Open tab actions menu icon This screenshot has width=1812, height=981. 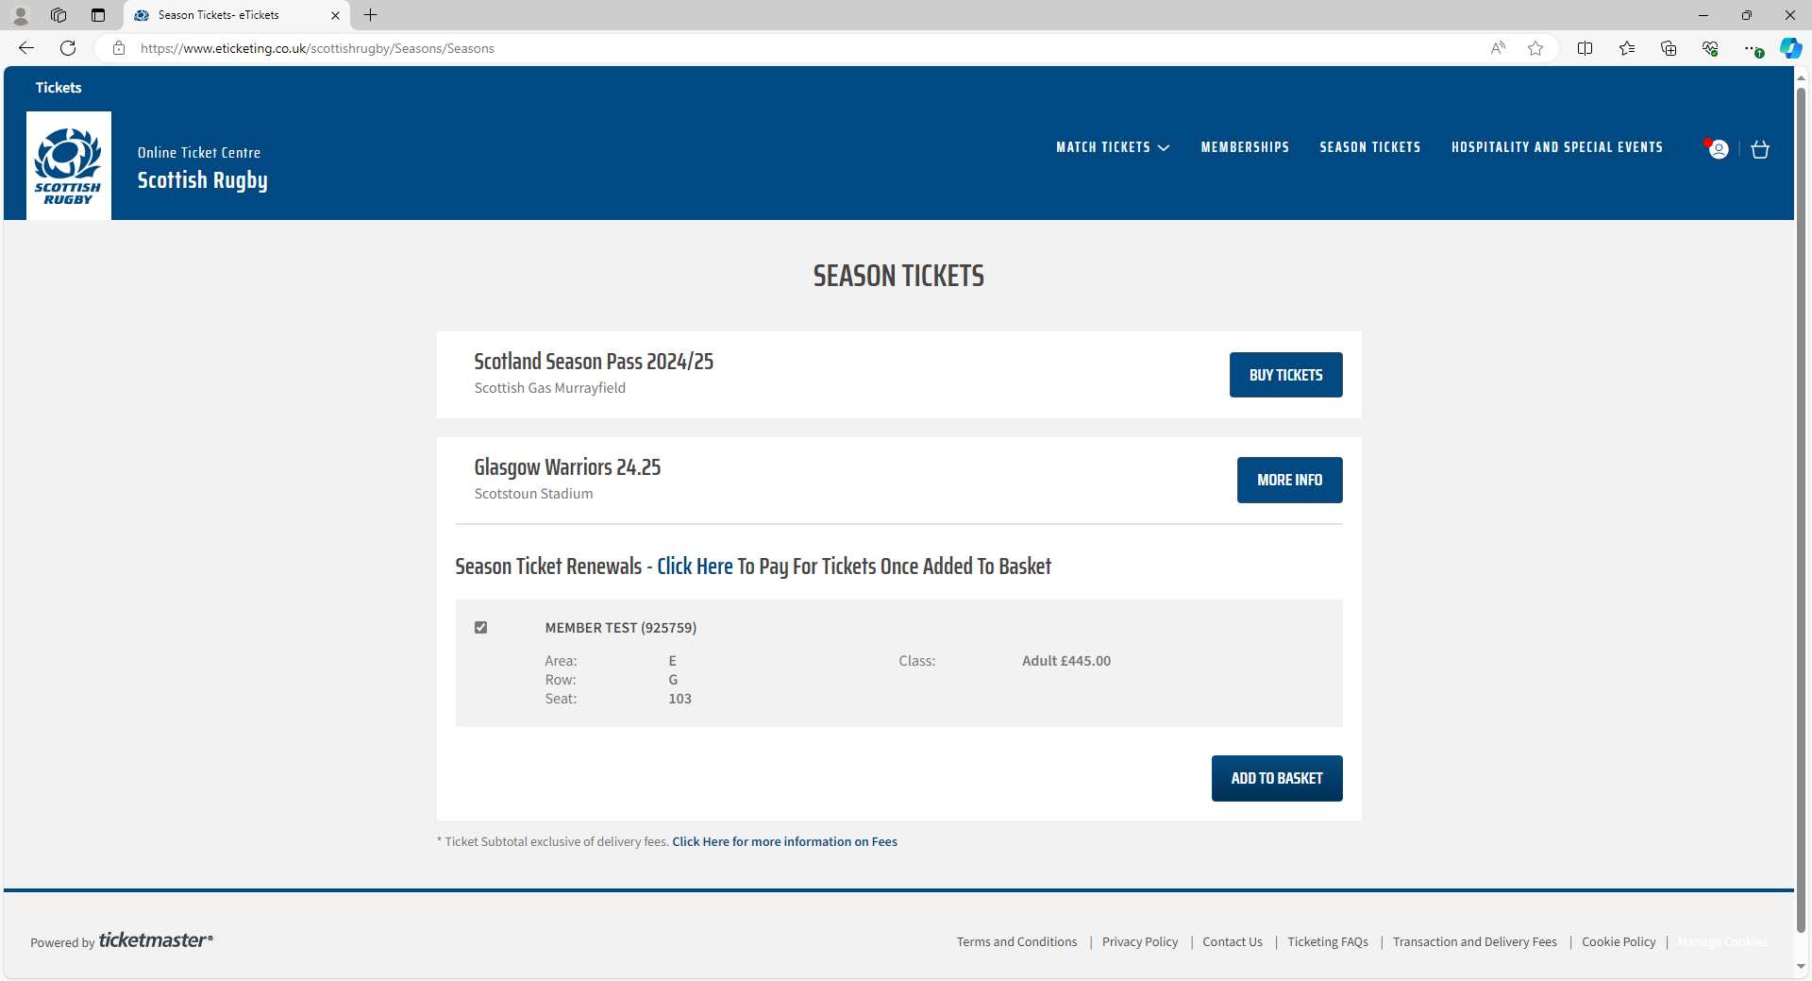click(98, 15)
